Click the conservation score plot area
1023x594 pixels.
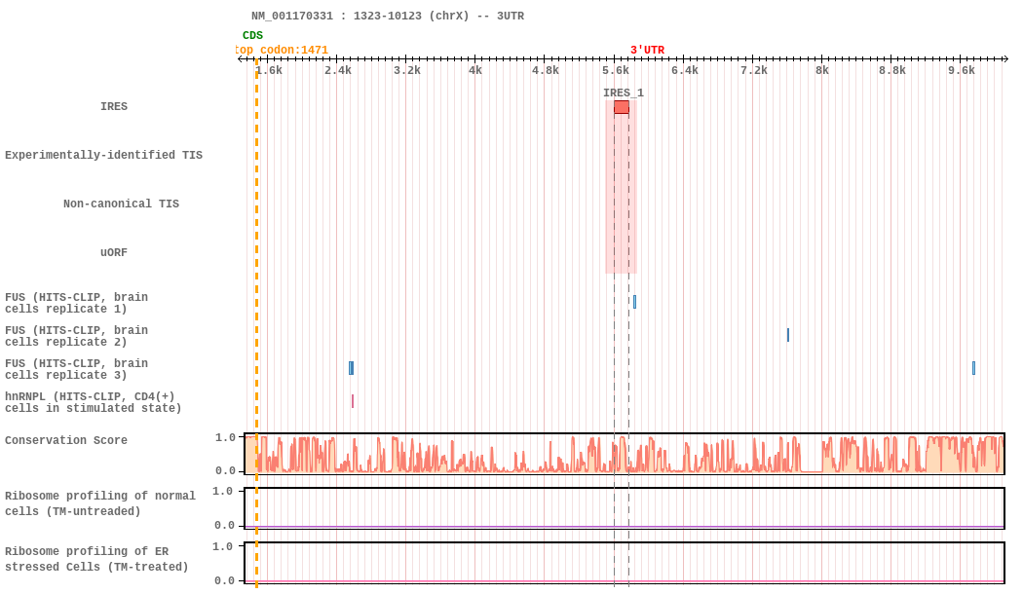tap(625, 453)
